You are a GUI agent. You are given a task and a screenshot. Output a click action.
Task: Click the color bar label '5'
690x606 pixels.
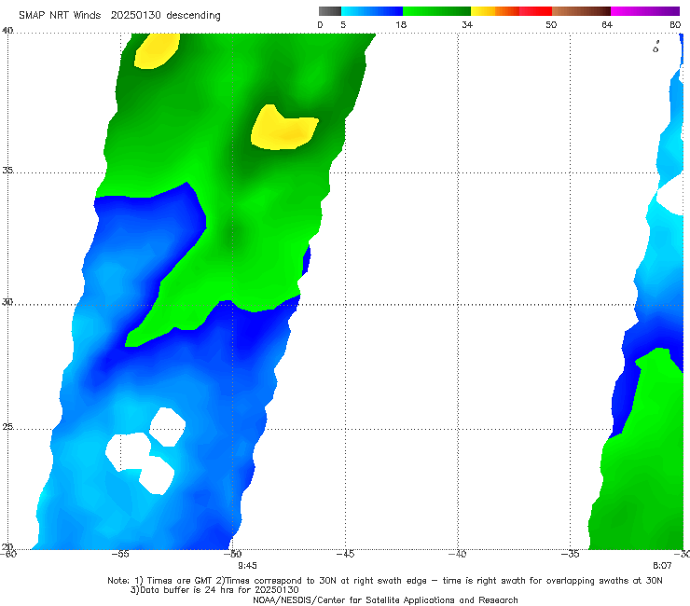coord(343,24)
